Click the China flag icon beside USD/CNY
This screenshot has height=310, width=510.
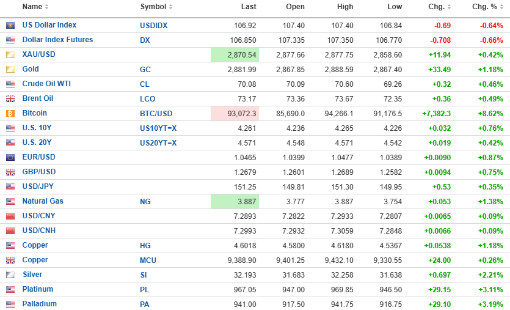(10, 216)
